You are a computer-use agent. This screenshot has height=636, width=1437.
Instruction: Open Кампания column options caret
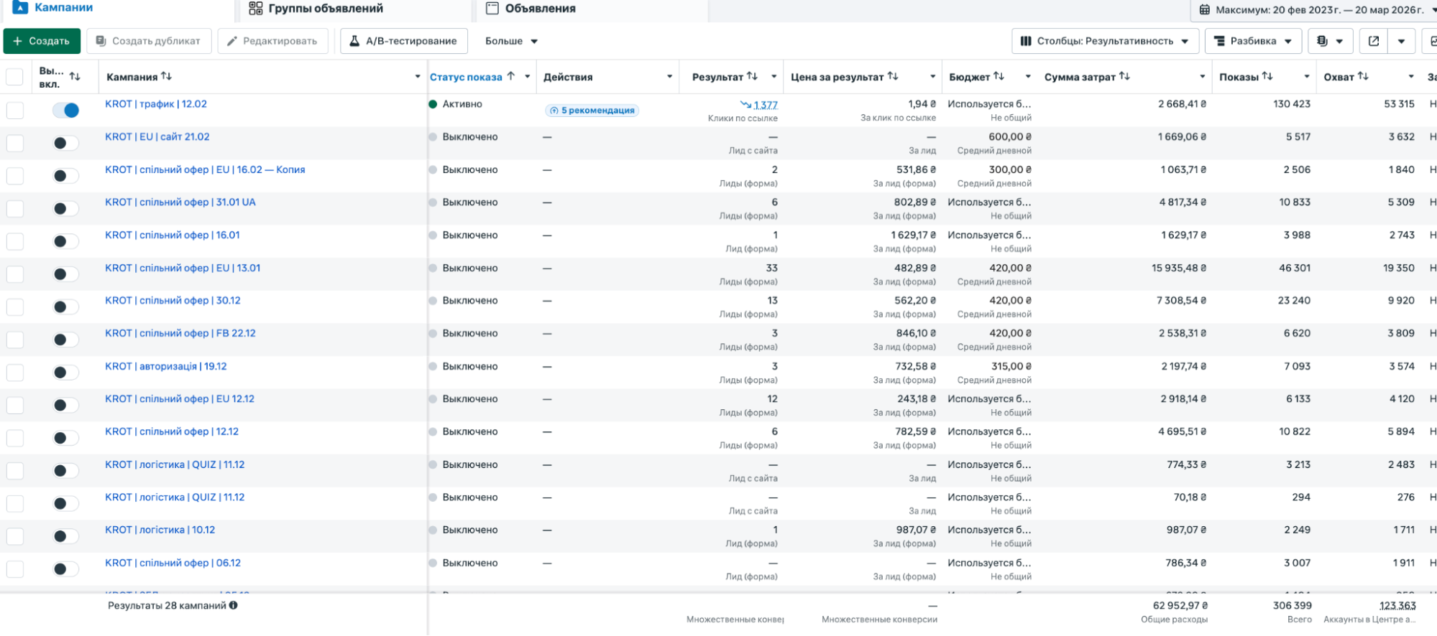tap(418, 77)
